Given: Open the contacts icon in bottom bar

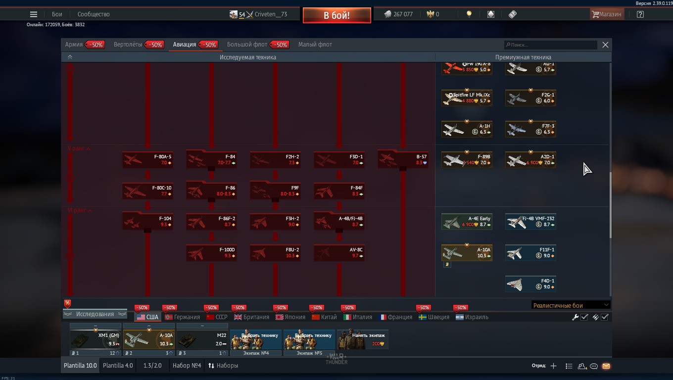Looking at the screenshot, I should tap(582, 366).
